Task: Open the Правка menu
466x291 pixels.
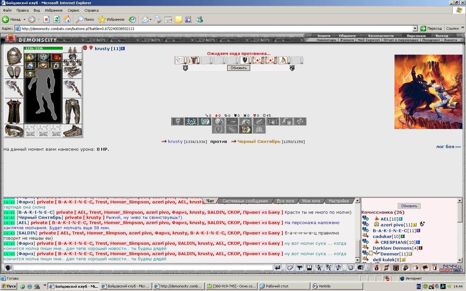Action: (x=23, y=10)
